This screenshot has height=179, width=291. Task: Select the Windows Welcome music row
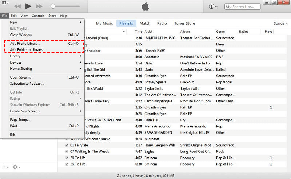pos(172,139)
